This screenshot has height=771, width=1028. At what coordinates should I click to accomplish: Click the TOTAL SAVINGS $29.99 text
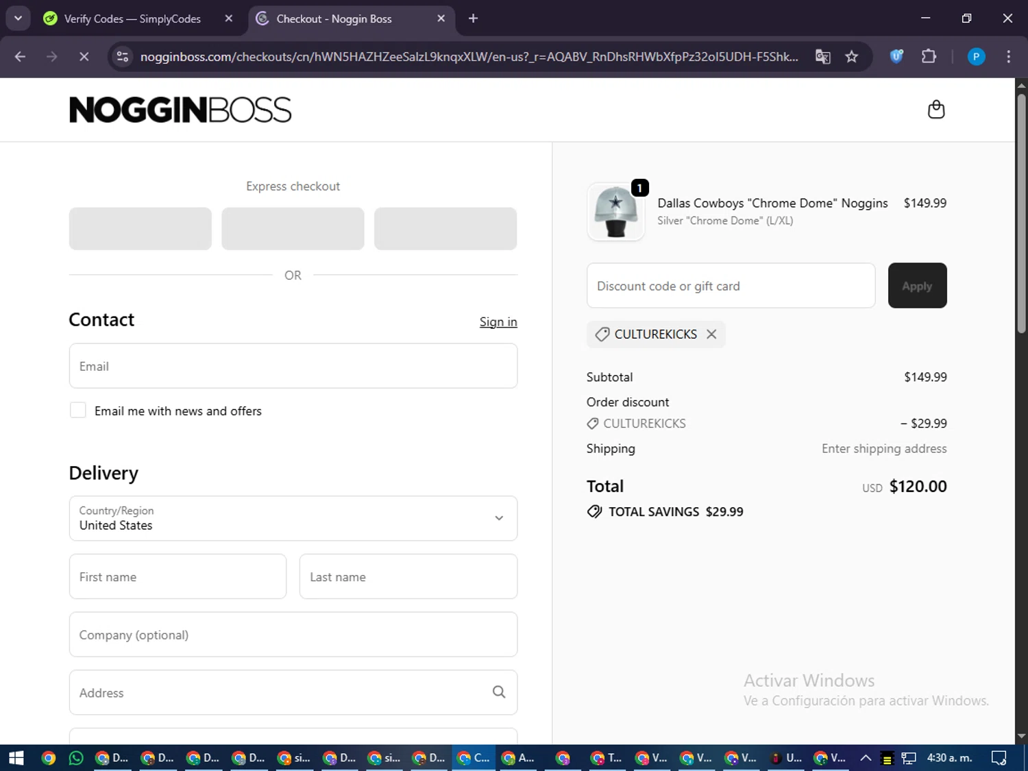click(x=676, y=512)
